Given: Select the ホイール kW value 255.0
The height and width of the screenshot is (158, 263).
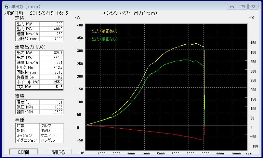Looking at the screenshot, I should [x=51, y=82].
